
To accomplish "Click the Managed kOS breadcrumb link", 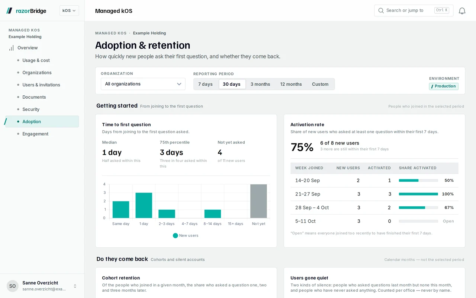I will tap(111, 33).
